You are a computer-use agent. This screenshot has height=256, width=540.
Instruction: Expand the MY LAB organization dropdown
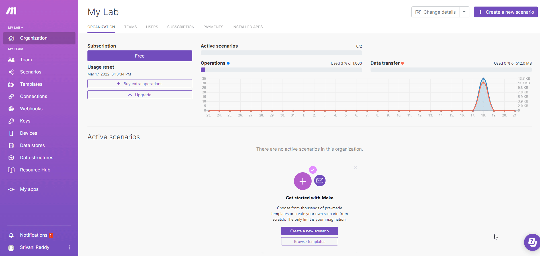(x=16, y=28)
